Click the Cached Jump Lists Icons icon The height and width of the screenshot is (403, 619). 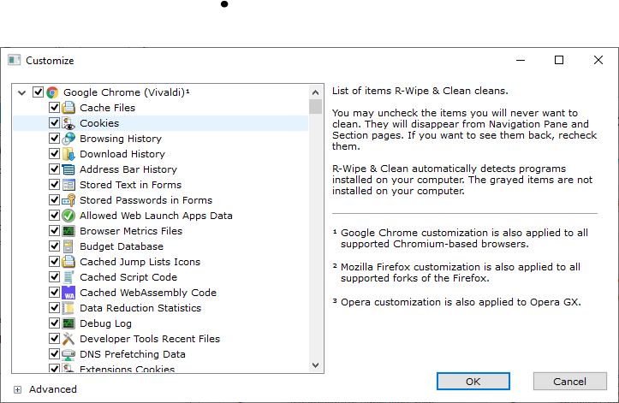coord(68,262)
